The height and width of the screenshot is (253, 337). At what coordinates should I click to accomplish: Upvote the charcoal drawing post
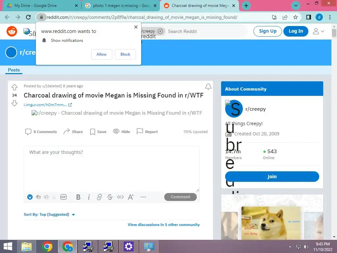tap(14, 87)
